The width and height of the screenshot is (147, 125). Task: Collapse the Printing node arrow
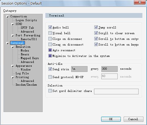coord(12,77)
